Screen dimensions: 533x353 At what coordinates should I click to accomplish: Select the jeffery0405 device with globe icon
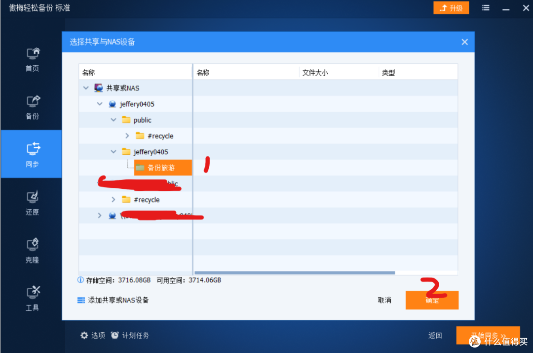pyautogui.click(x=137, y=104)
